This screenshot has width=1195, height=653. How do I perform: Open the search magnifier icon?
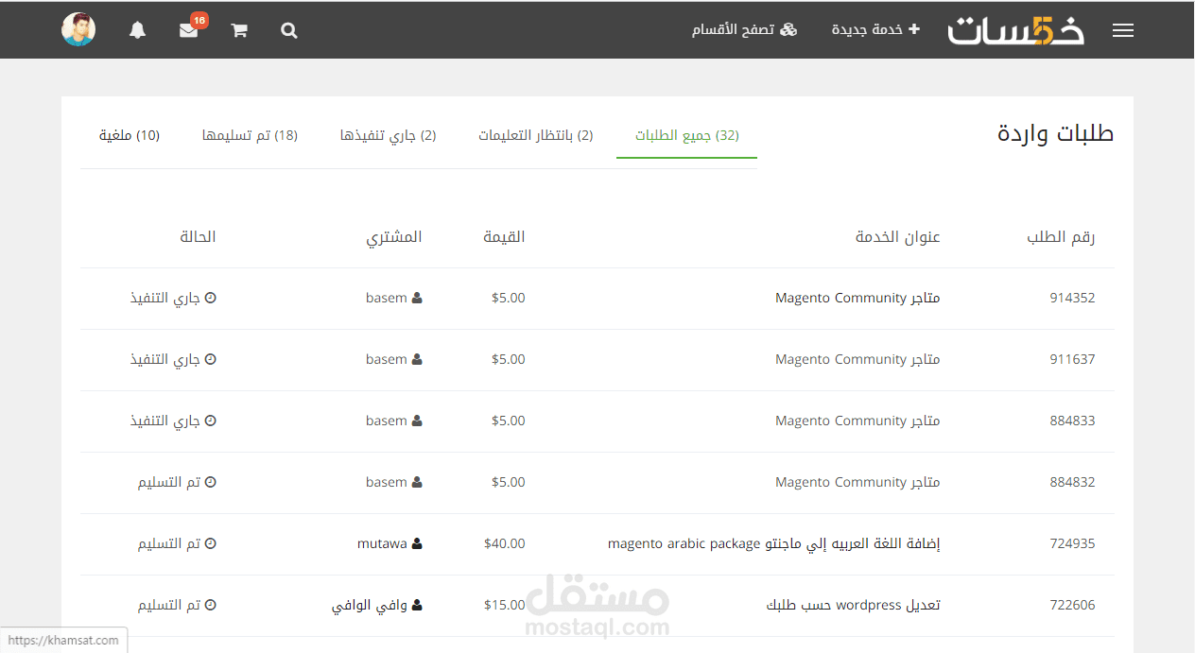click(x=289, y=30)
